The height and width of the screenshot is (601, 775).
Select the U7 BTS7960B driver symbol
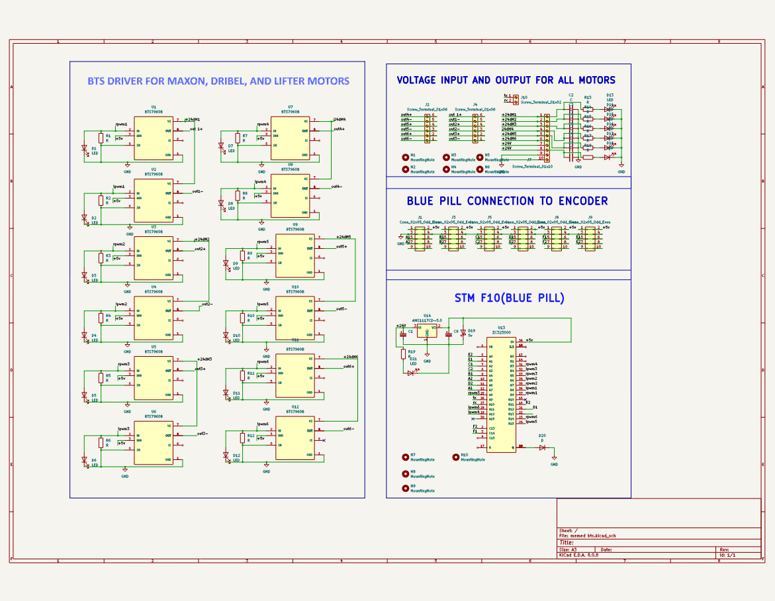(x=290, y=138)
